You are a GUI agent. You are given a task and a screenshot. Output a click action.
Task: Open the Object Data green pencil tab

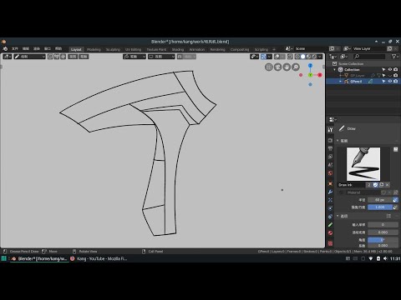click(330, 225)
